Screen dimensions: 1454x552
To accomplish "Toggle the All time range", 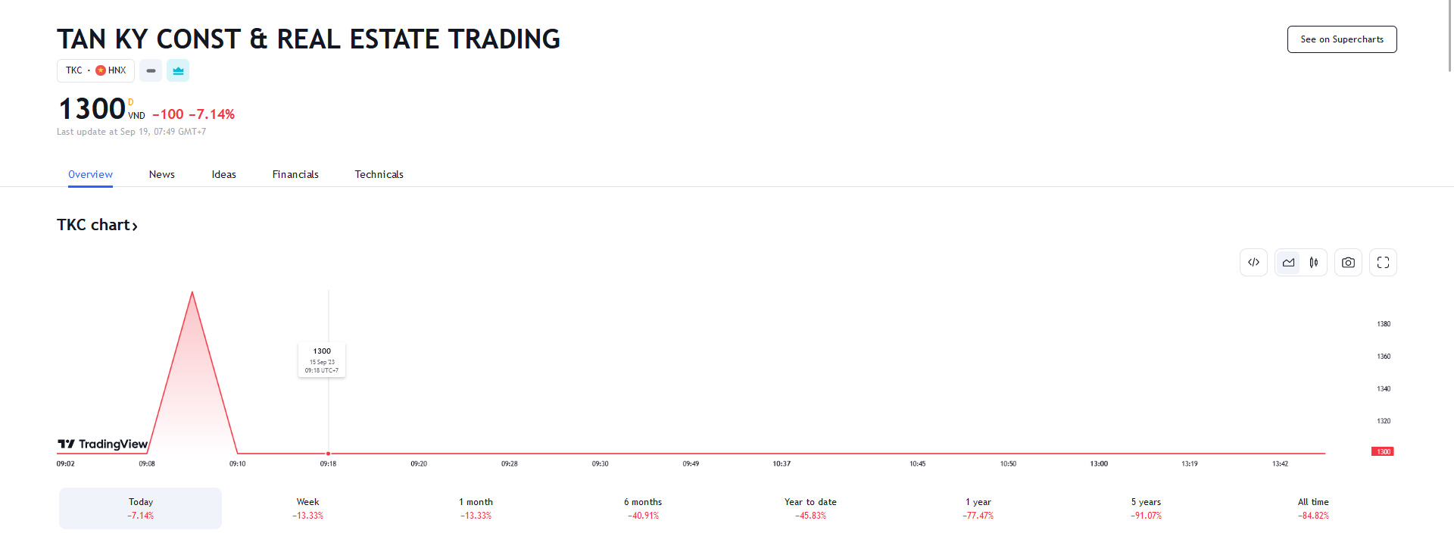I will point(1313,508).
